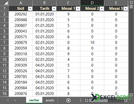Click the next sheet navigation arrow
Image resolution: width=134 pixels, height=104 pixels.
[x=15, y=100]
